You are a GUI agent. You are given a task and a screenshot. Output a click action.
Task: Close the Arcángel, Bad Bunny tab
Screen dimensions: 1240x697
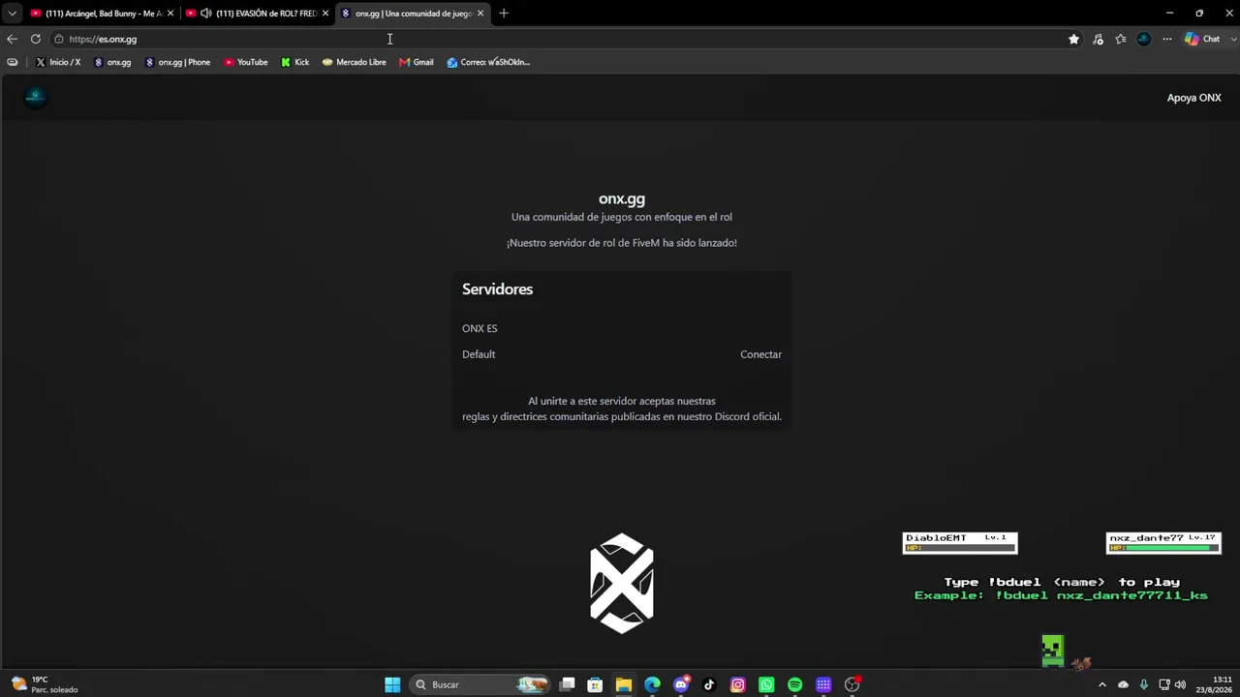(170, 14)
